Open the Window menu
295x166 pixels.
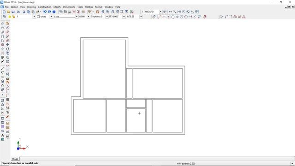pyautogui.click(x=109, y=7)
